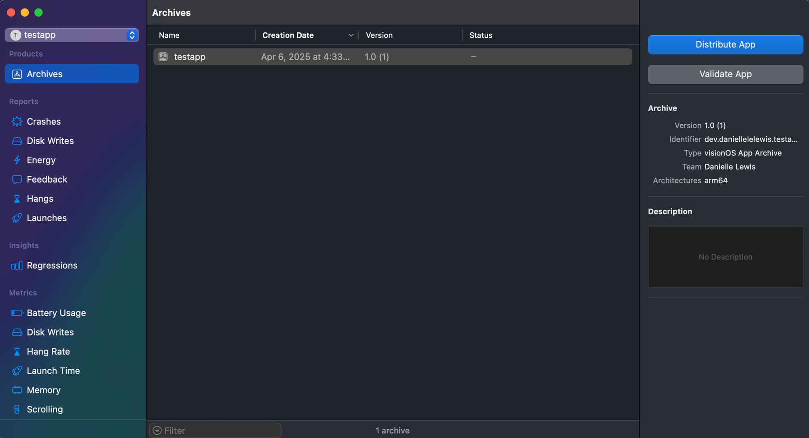The image size is (809, 438).
Task: Click the Crashes burst icon in sidebar
Action: click(x=17, y=121)
